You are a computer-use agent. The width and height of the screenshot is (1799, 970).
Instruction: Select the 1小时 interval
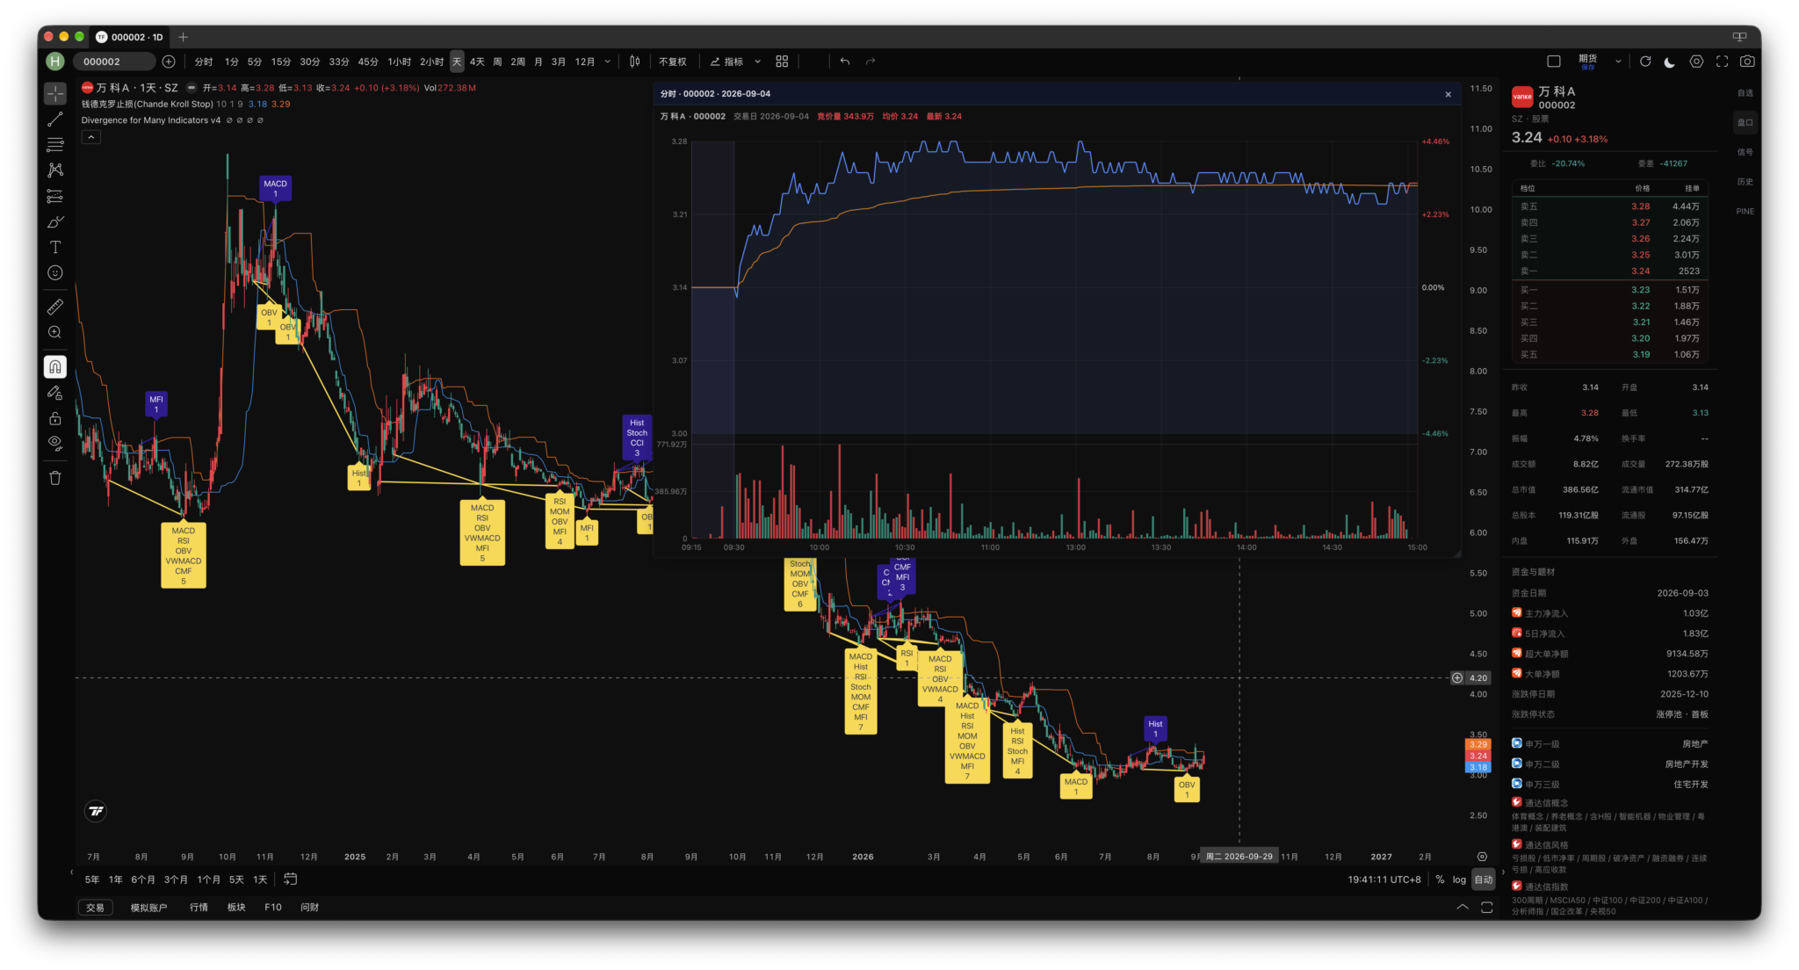[x=400, y=62]
